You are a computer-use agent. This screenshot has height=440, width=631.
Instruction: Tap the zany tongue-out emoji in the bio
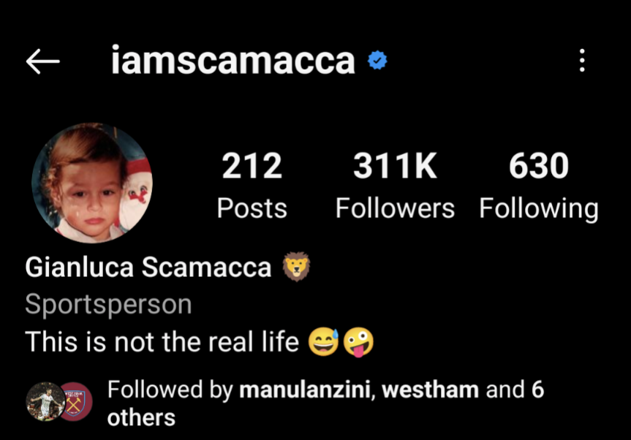click(358, 342)
